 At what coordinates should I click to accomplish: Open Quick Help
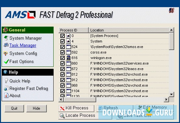pyautogui.click(x=20, y=81)
